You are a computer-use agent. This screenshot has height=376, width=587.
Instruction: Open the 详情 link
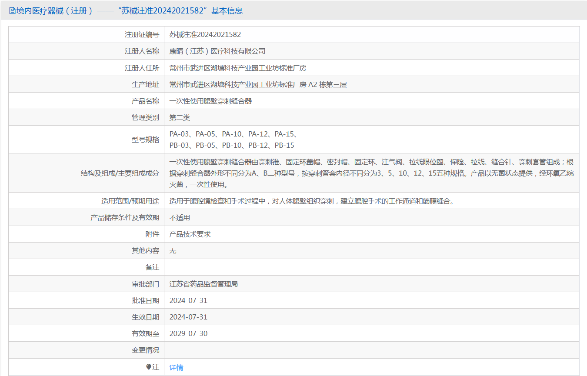(x=176, y=367)
